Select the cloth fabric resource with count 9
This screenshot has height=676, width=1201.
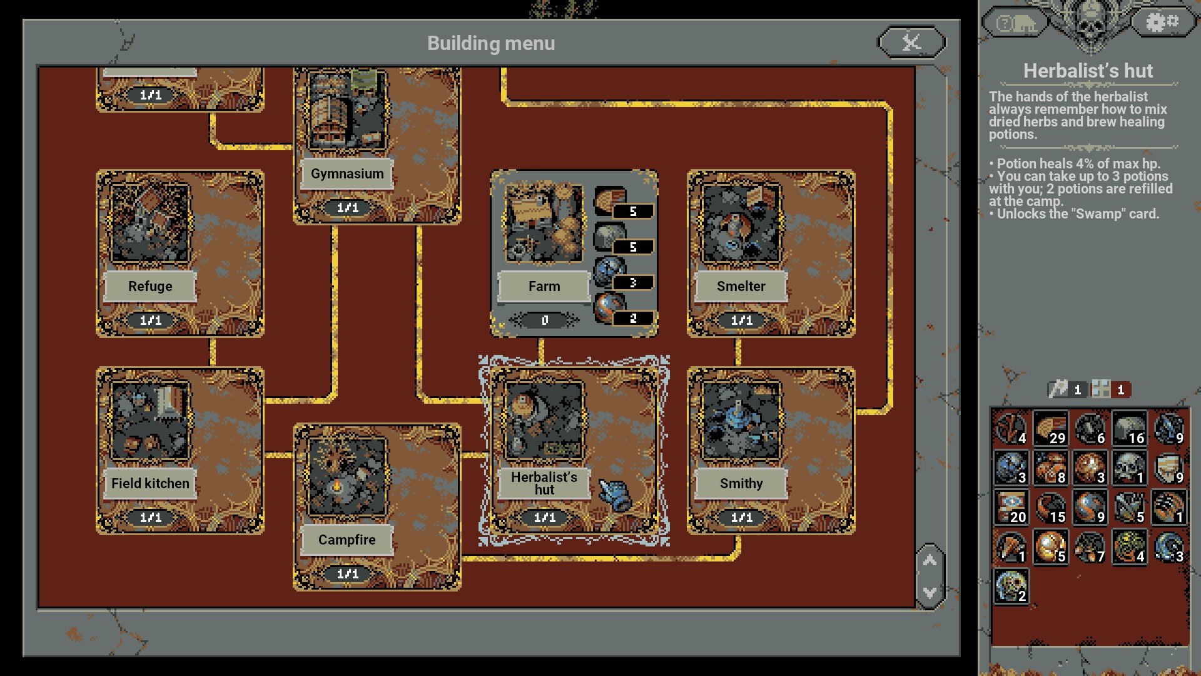tap(1169, 468)
